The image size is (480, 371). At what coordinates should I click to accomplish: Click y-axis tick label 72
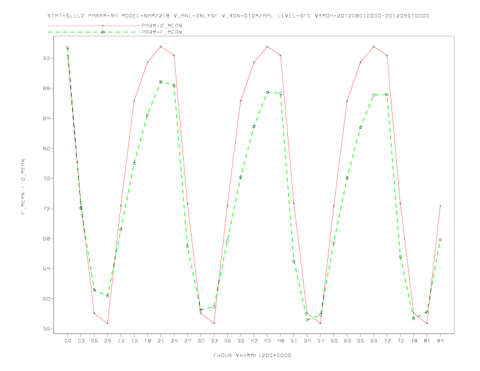[47, 209]
